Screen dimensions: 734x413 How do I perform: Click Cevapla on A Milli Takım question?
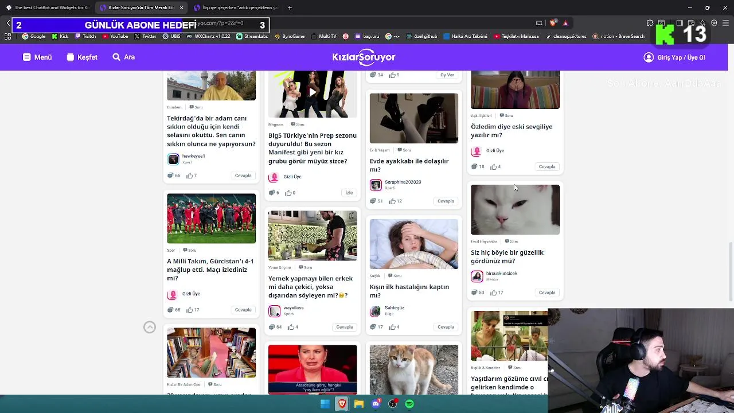click(243, 310)
